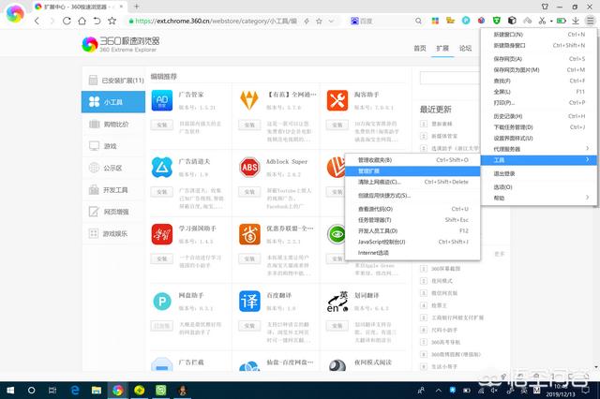Install 学习强国助手 with 安装 button

[x=162, y=259]
